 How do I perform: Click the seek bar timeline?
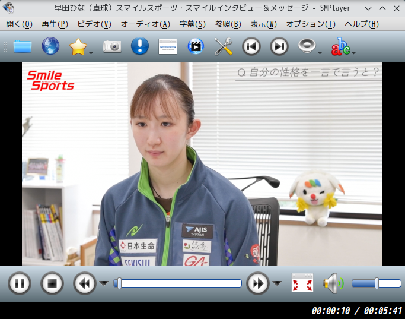pos(178,283)
